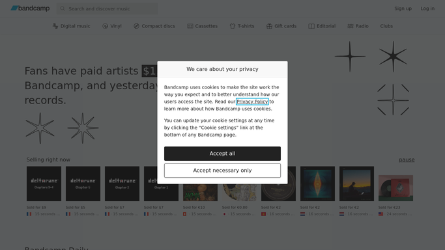Click the Cassettes icon

(x=190, y=26)
